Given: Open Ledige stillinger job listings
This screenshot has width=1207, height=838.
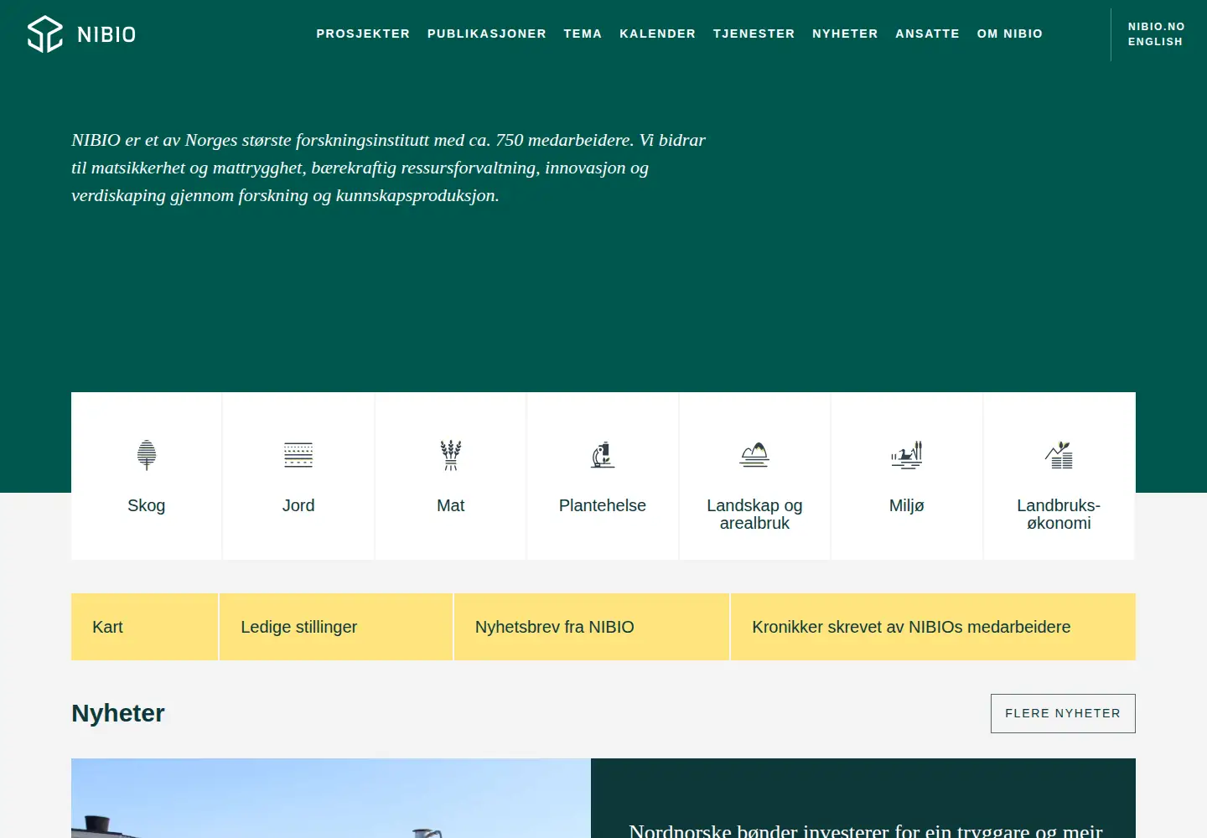Looking at the screenshot, I should click(336, 627).
